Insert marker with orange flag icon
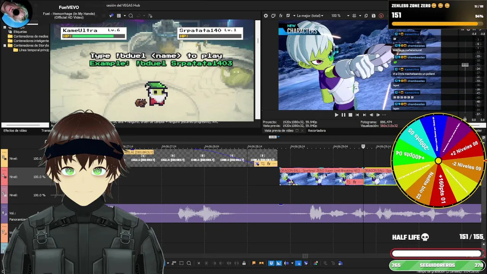 254,263
